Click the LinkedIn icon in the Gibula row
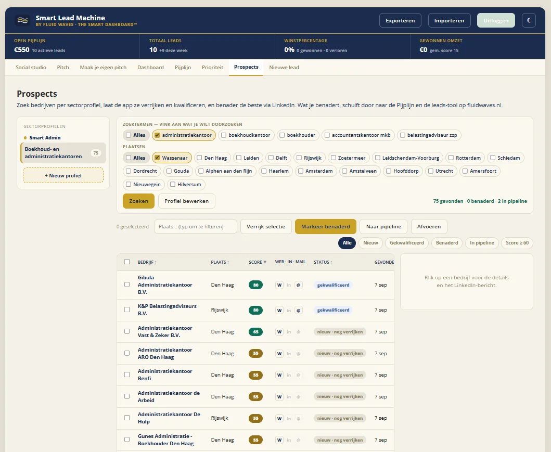Screen dimensions: 551x452 (x=289, y=285)
